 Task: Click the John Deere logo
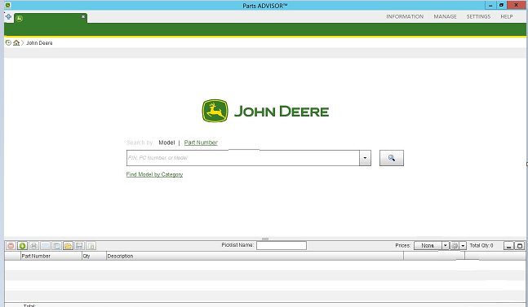tap(265, 111)
